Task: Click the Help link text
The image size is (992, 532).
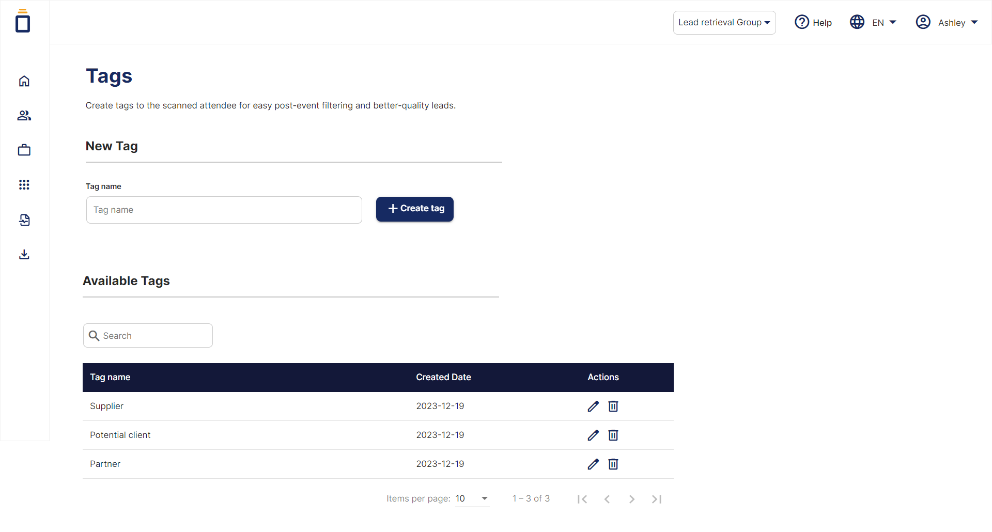Action: [822, 23]
